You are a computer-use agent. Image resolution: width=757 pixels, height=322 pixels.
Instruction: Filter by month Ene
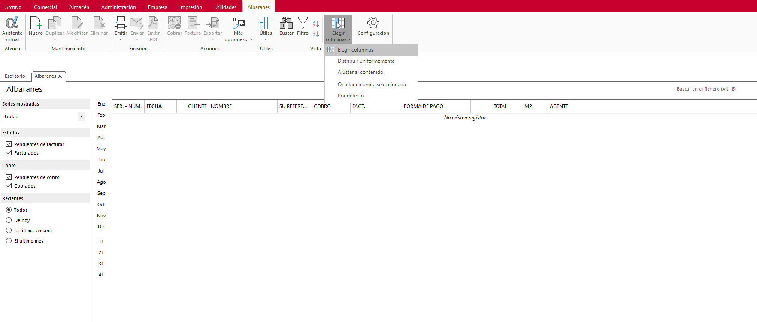point(101,104)
